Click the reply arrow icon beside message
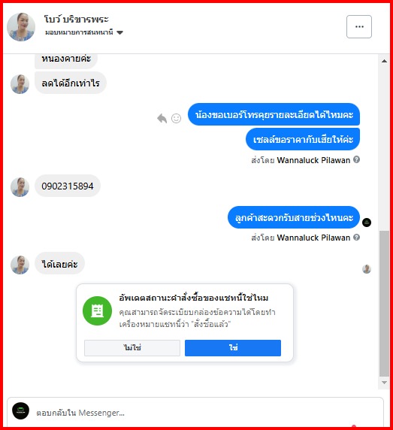Image resolution: width=393 pixels, height=430 pixels. click(162, 118)
